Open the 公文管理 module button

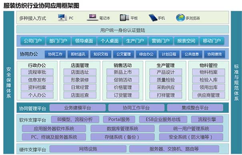[x=124, y=54]
